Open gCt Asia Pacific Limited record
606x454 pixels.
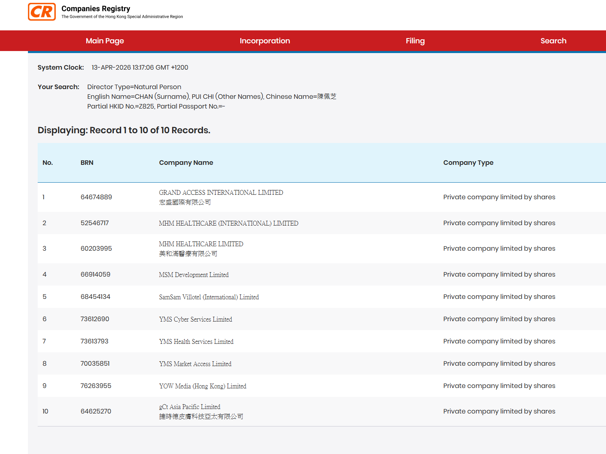click(190, 407)
